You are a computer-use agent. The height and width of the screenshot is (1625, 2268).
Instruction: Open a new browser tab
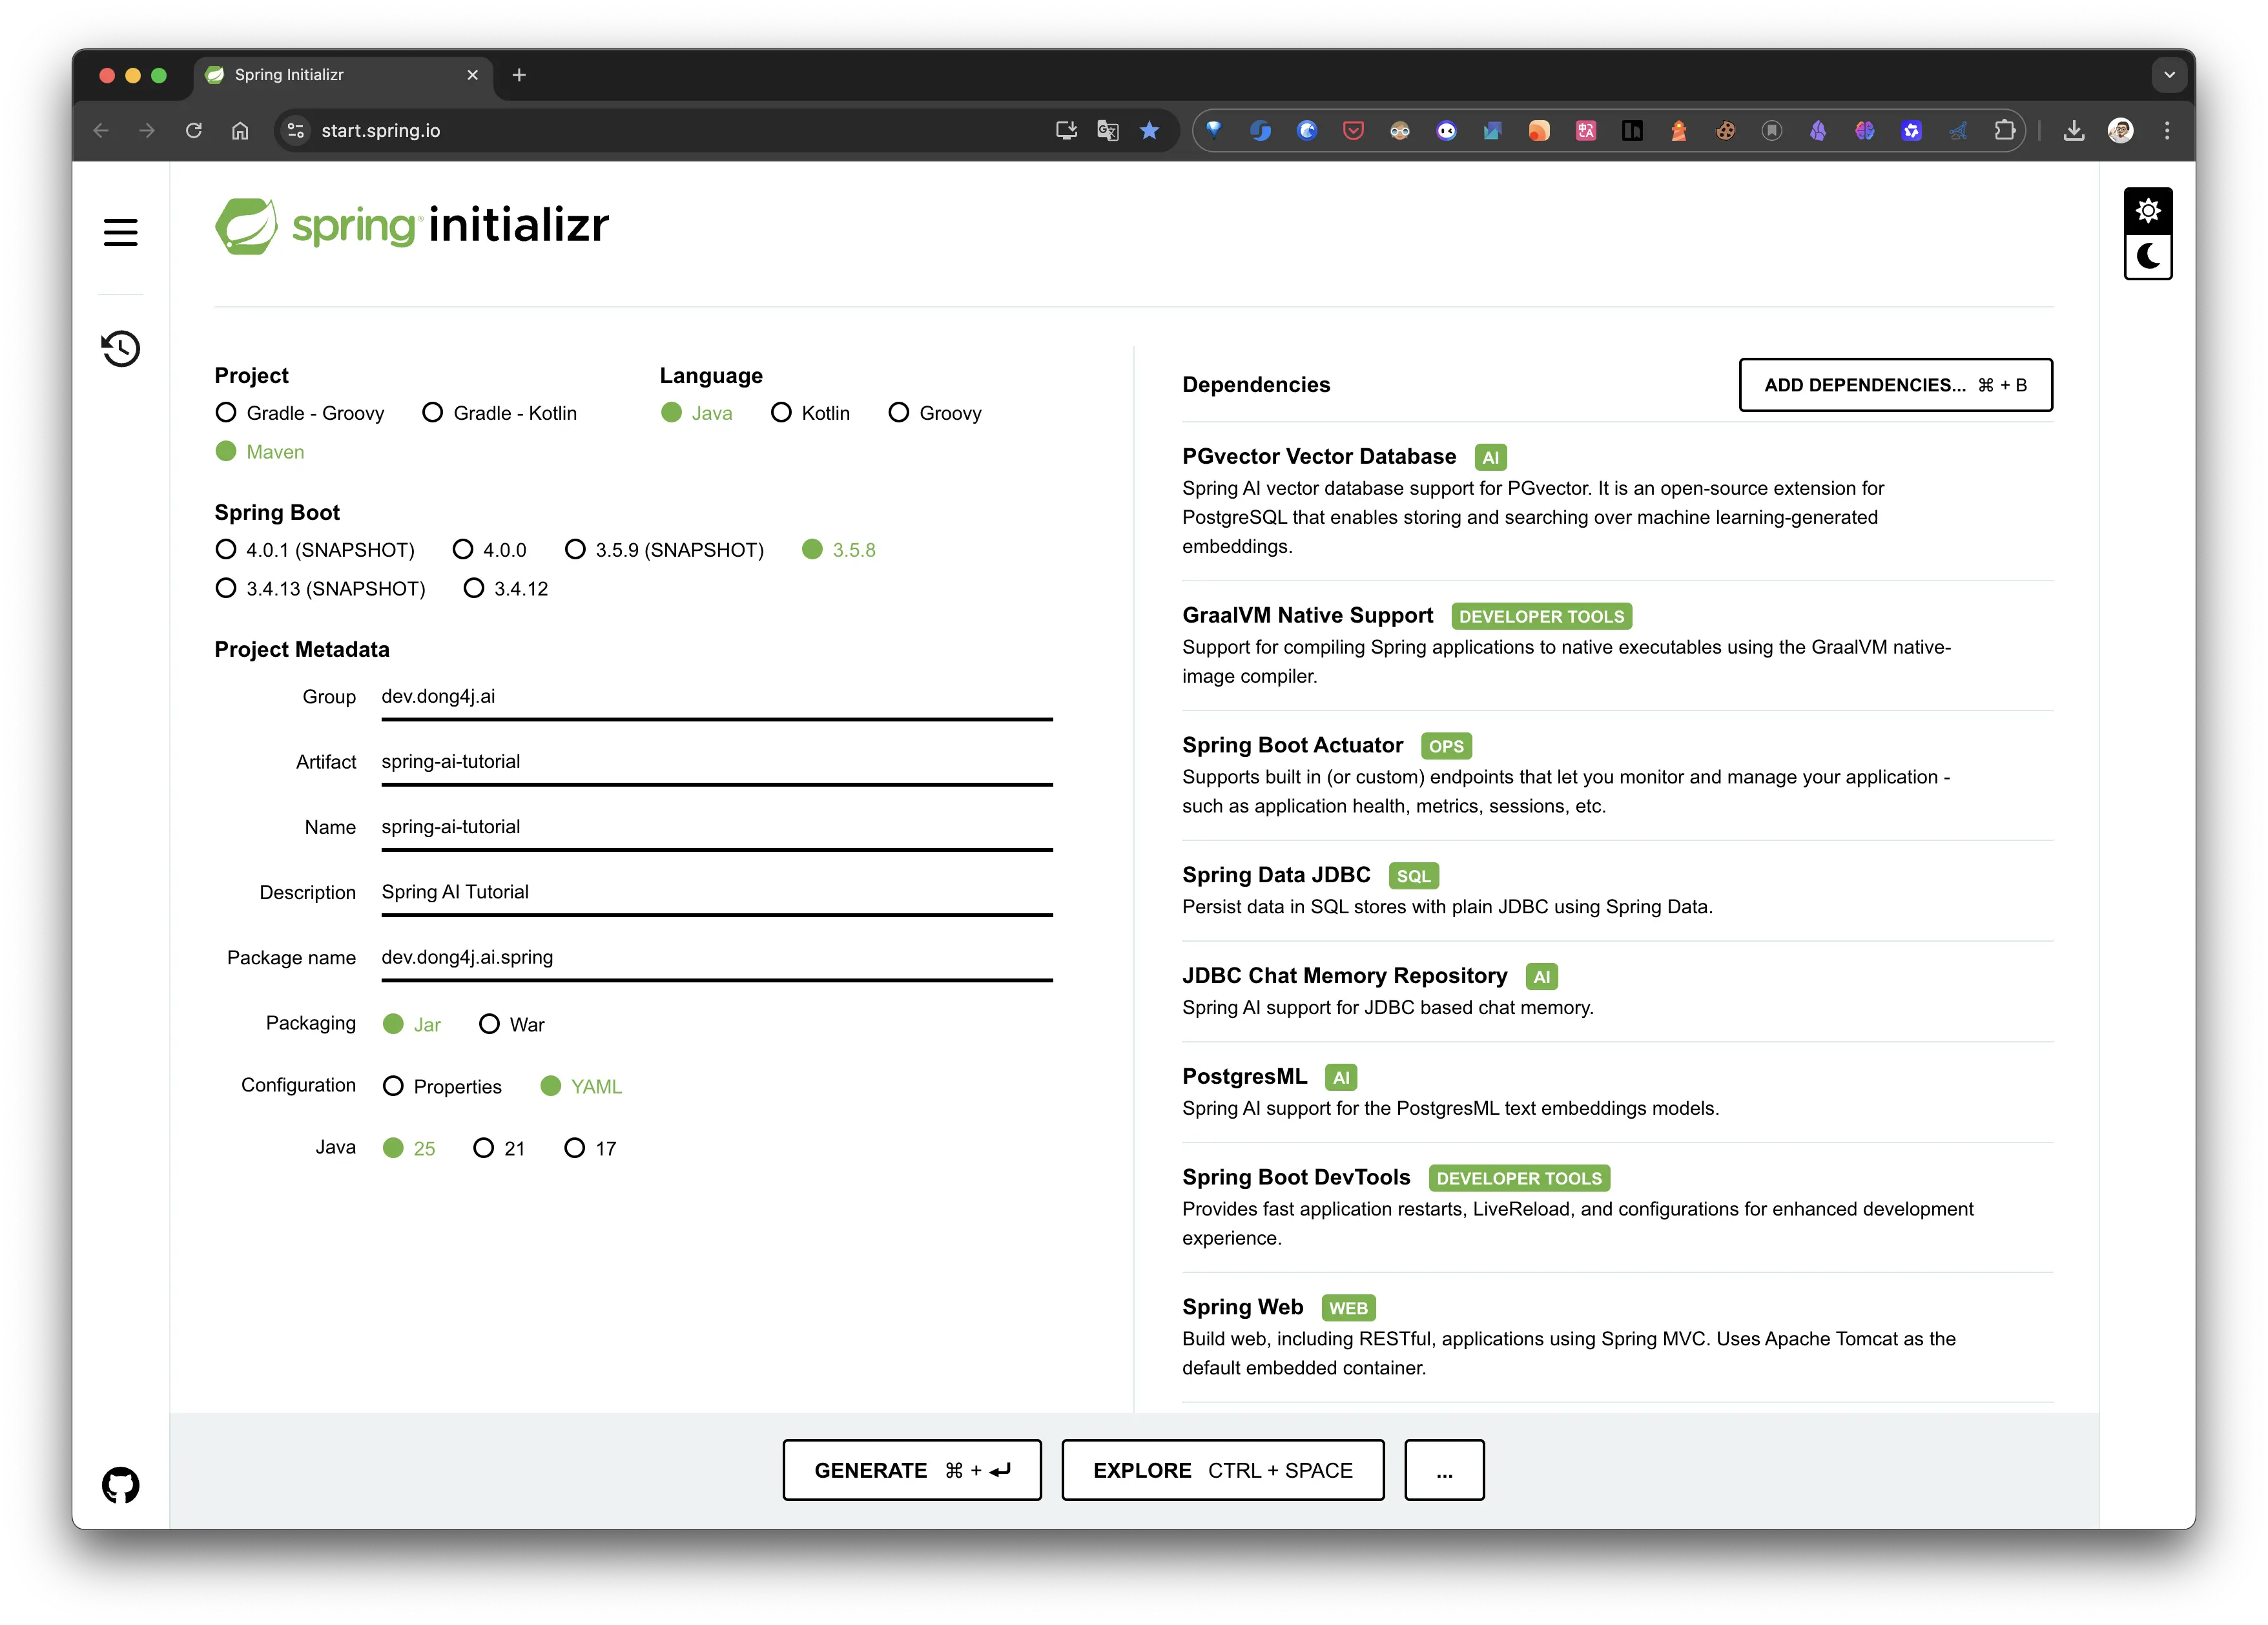519,75
